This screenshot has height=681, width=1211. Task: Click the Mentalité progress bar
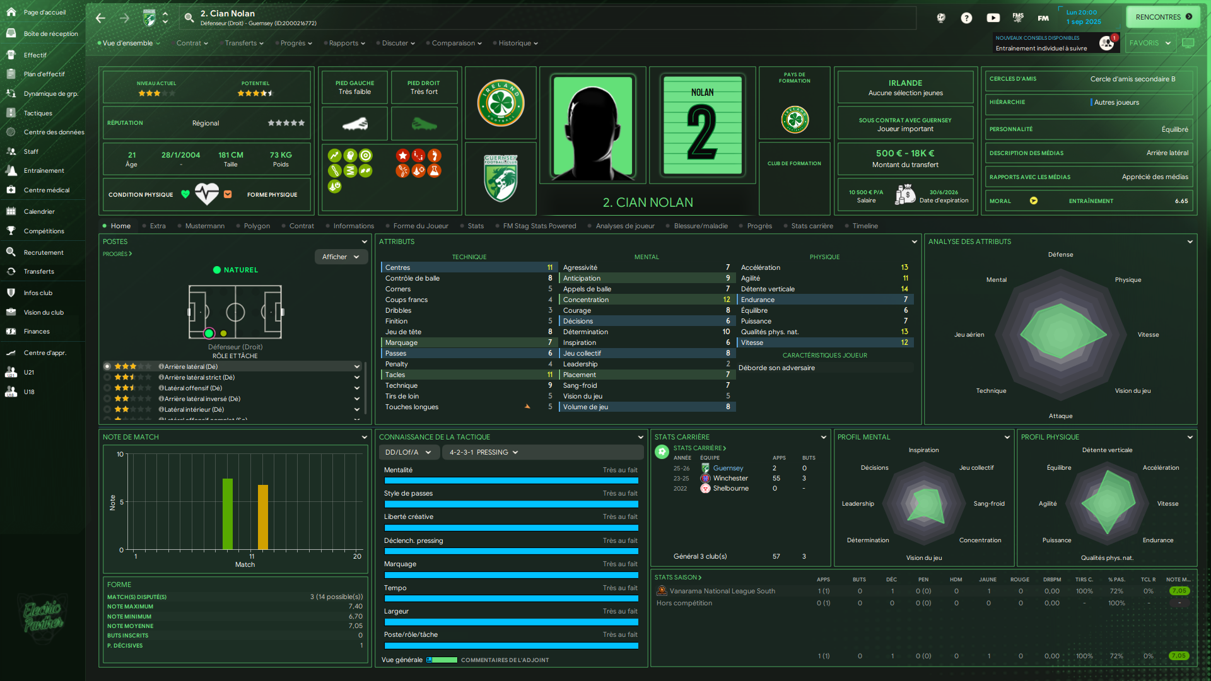[x=511, y=480]
